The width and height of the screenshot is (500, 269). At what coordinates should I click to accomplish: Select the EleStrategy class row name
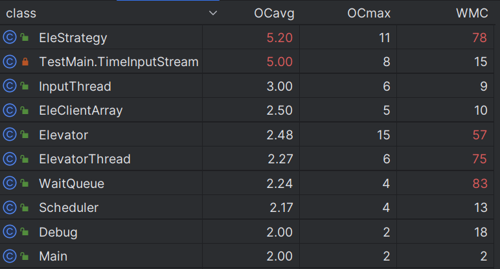(73, 38)
